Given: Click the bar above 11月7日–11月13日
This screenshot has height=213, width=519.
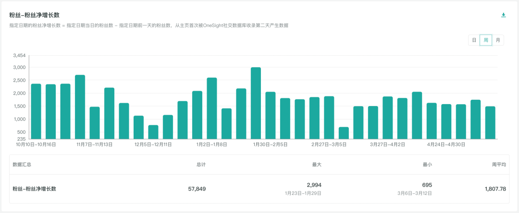Looking at the screenshot, I should coord(95,123).
